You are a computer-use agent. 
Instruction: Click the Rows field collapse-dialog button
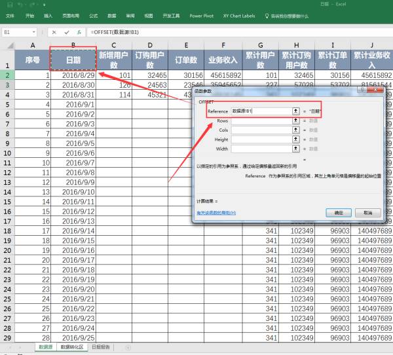point(296,121)
